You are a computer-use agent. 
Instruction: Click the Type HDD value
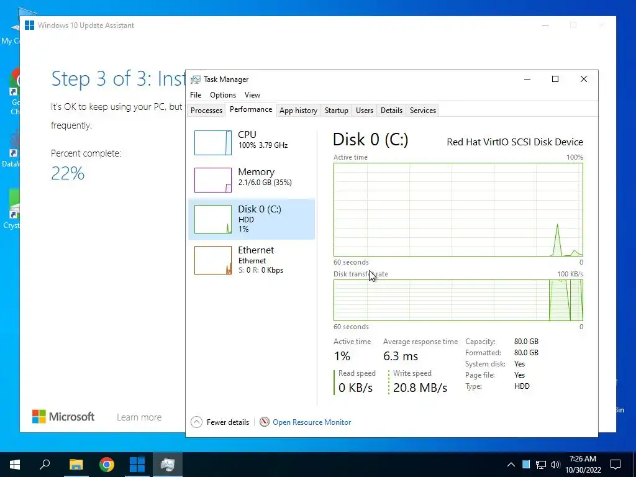click(522, 386)
